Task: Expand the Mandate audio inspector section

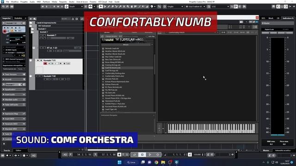Action: tap(14, 100)
